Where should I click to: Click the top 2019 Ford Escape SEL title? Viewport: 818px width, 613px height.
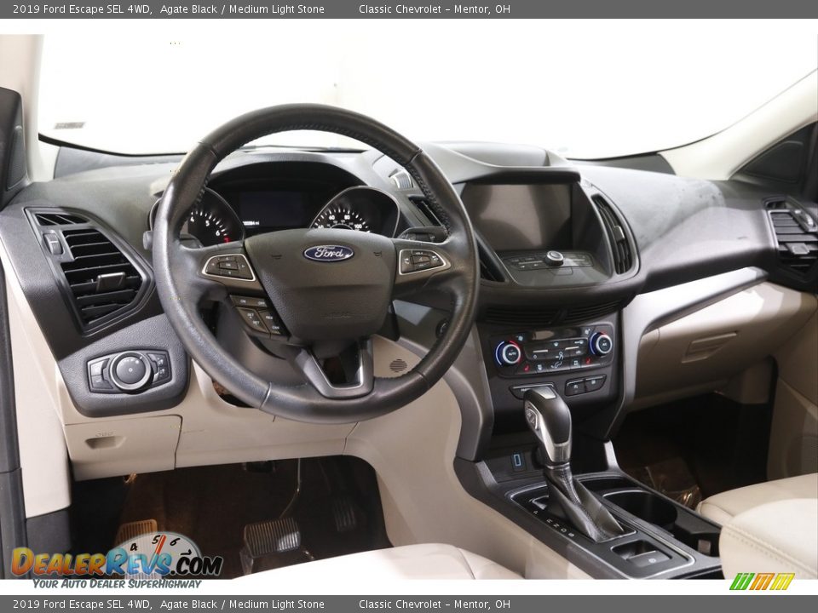tap(83, 9)
